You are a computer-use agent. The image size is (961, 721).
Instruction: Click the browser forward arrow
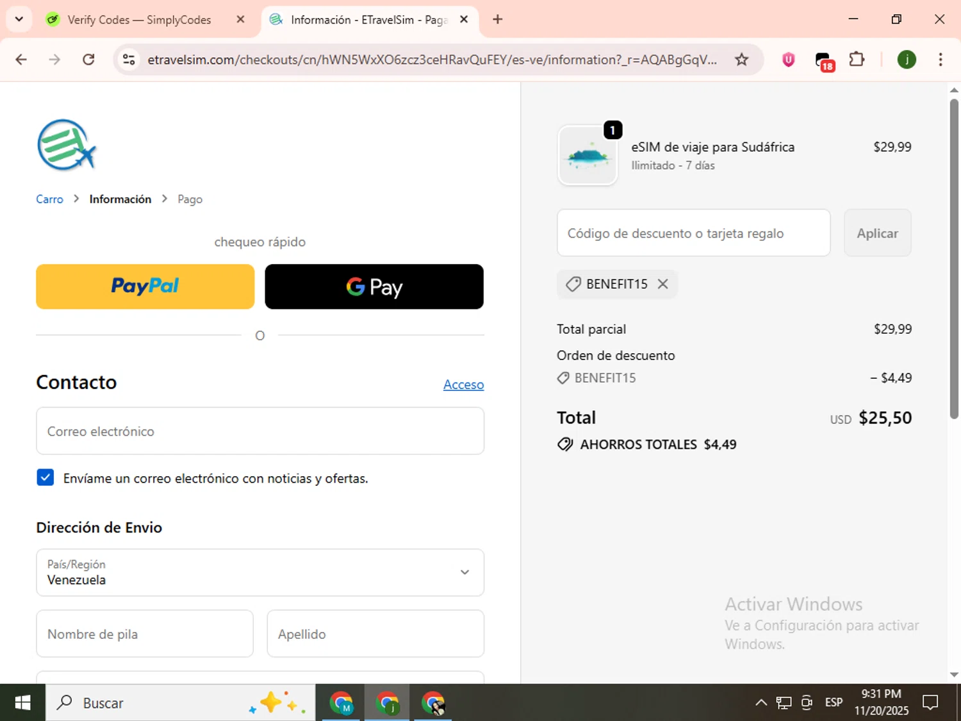pyautogui.click(x=54, y=60)
